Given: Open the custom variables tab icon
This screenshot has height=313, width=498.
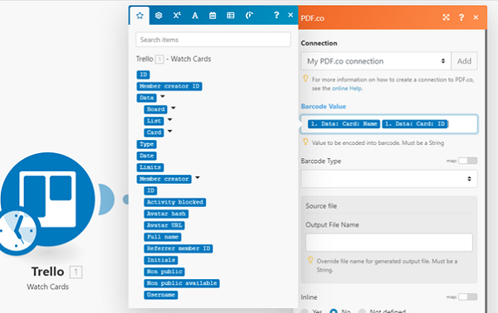Looking at the screenshot, I should click(x=249, y=15).
